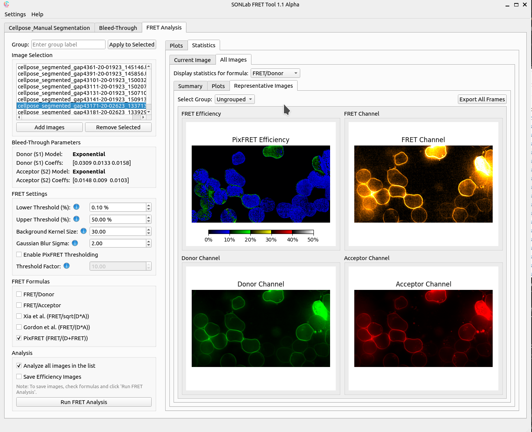The height and width of the screenshot is (432, 532).
Task: Open the Plots sub-tab beside Summary
Action: [x=218, y=86]
